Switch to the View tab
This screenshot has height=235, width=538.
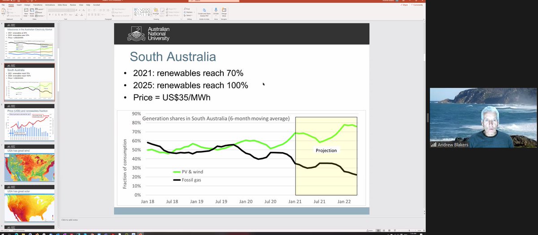(x=81, y=5)
